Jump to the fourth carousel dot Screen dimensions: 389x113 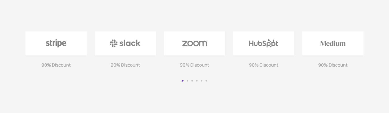(197, 81)
